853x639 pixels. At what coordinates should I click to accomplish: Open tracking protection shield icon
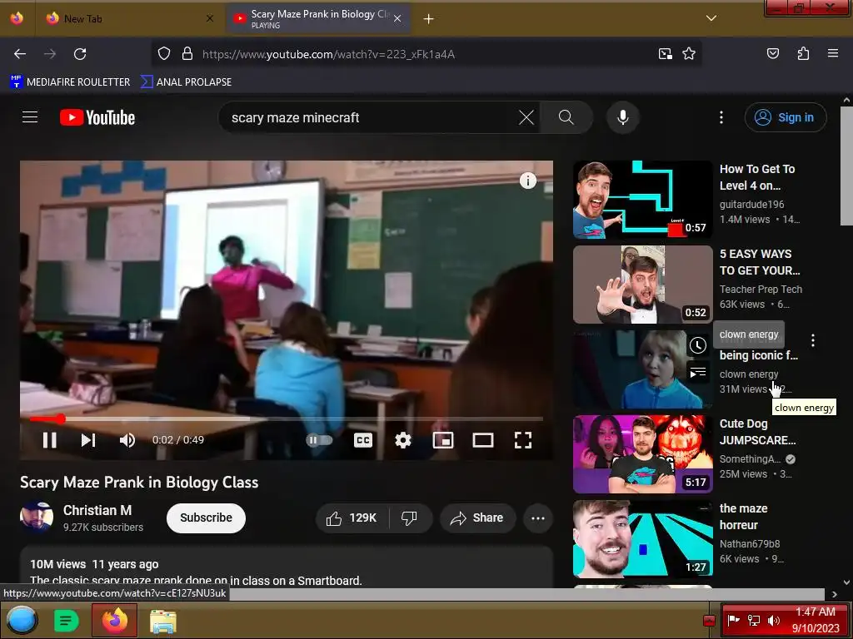point(164,54)
